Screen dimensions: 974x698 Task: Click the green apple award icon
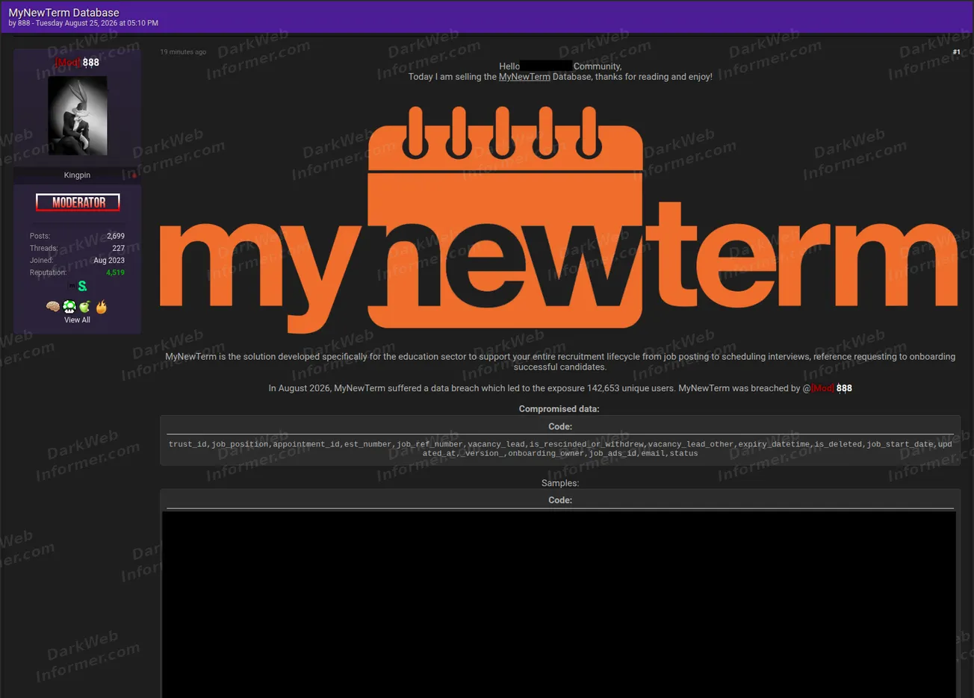tap(84, 307)
